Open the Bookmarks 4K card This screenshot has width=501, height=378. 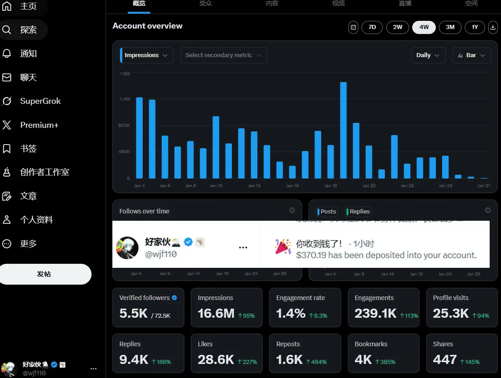click(x=383, y=354)
